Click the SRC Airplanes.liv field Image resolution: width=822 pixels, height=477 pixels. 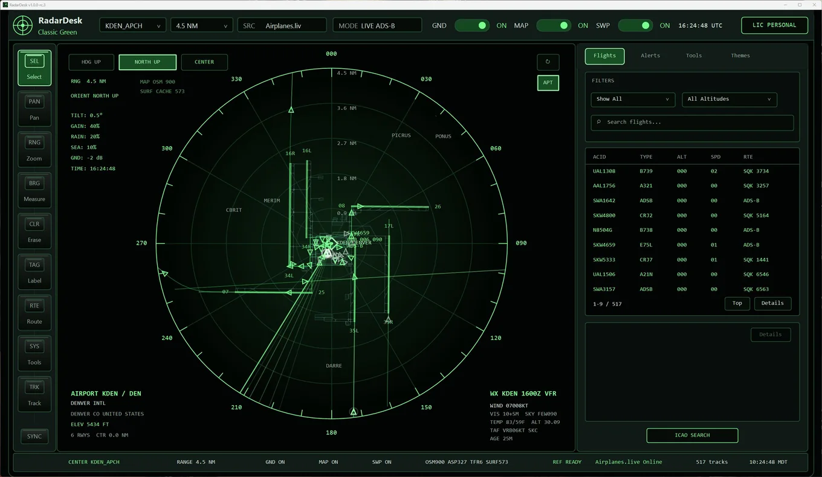pos(282,25)
